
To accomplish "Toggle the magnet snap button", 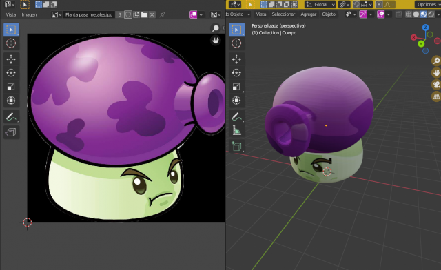I will 357,4.
